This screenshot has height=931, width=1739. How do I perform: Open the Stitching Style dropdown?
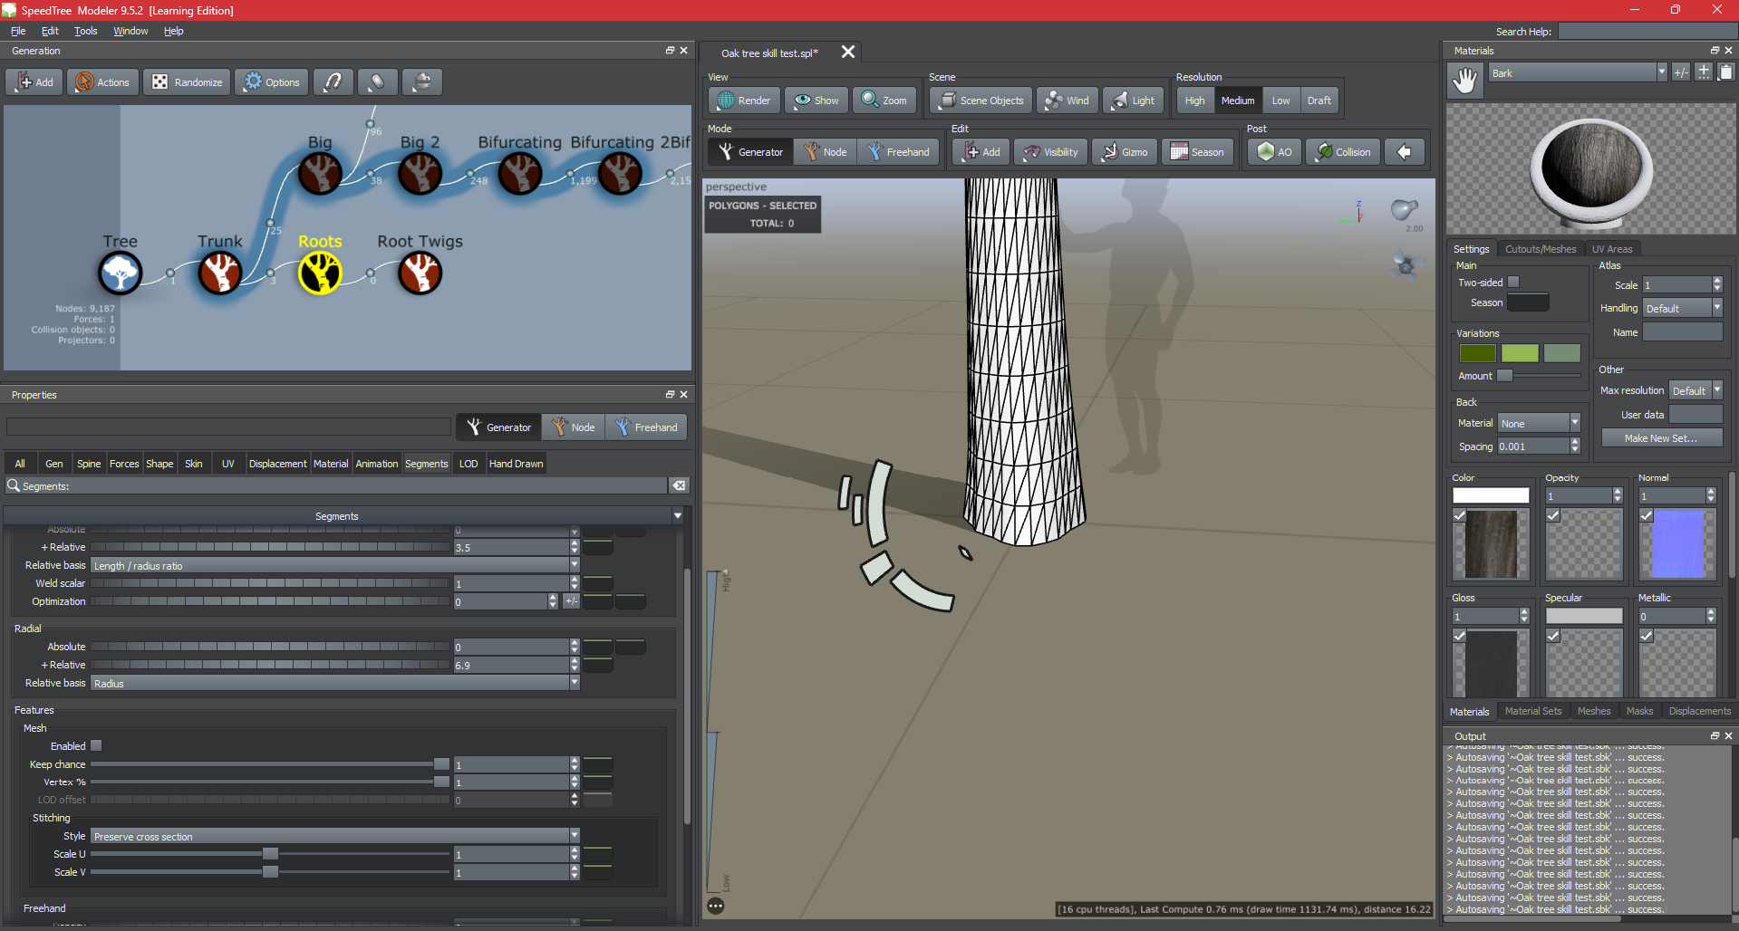(x=334, y=837)
